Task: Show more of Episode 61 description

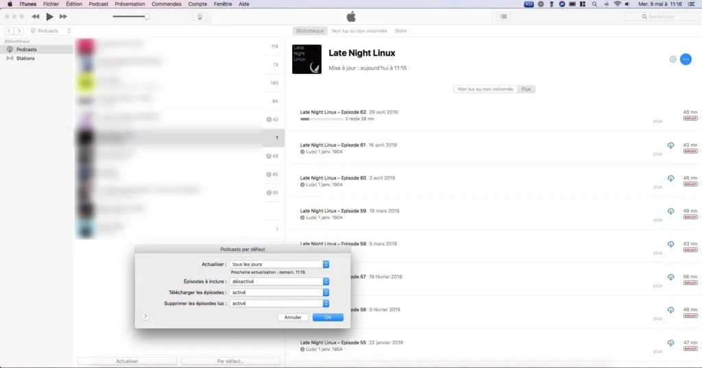Action: pyautogui.click(x=657, y=154)
